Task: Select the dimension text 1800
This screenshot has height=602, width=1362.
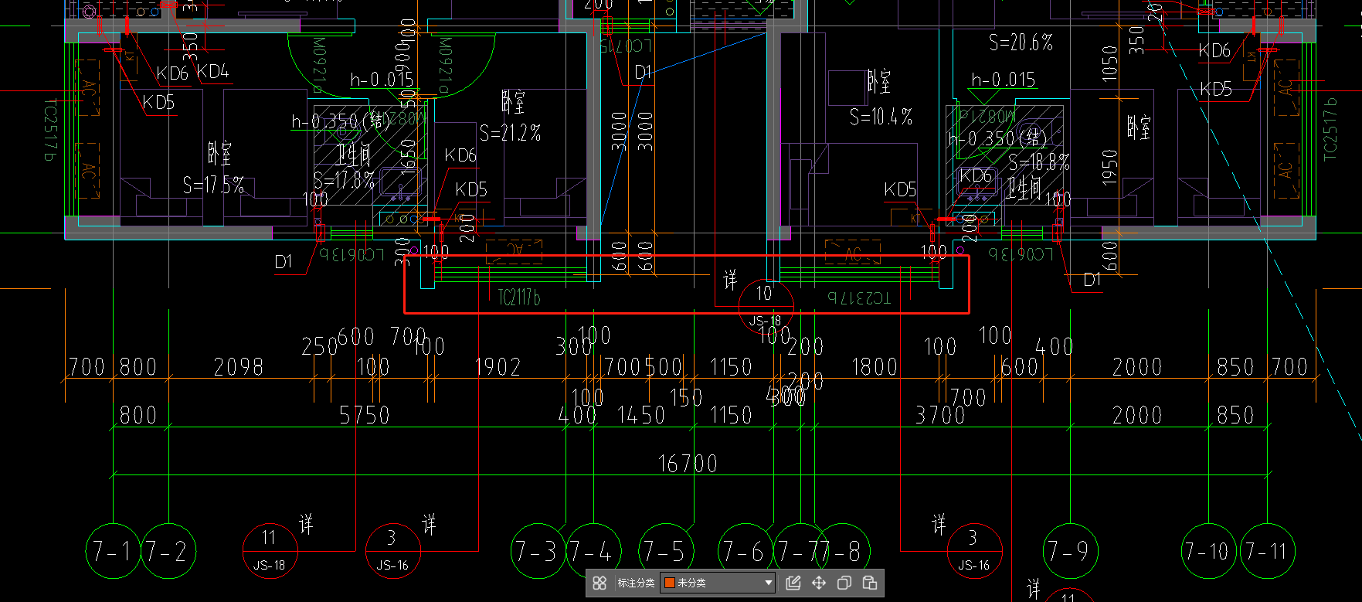Action: [874, 366]
